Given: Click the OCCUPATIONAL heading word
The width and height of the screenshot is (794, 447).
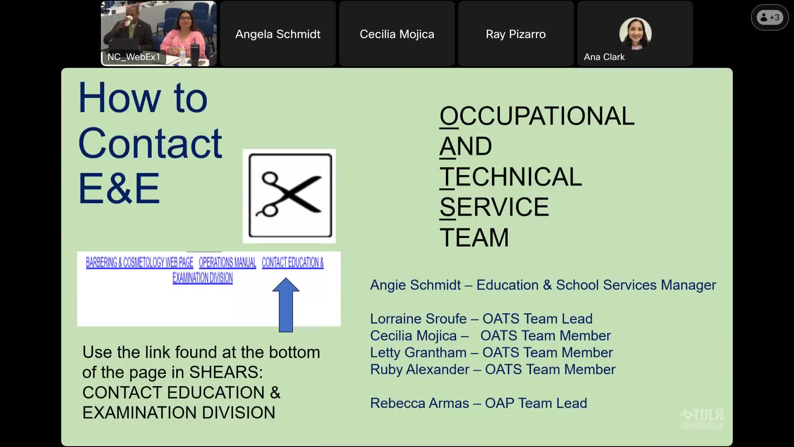Looking at the screenshot, I should click(x=536, y=116).
